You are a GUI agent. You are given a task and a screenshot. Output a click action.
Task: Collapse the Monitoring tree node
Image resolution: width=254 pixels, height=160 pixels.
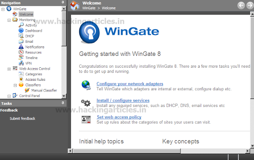pyautogui.click(x=9, y=20)
